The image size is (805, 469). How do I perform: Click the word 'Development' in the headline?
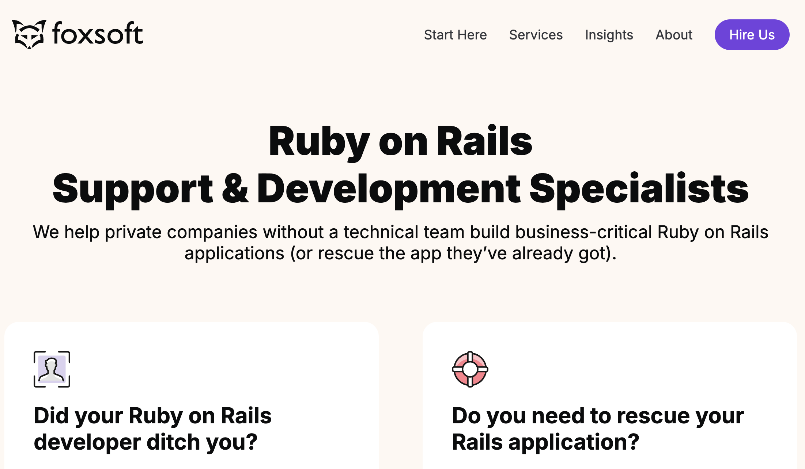pos(389,189)
